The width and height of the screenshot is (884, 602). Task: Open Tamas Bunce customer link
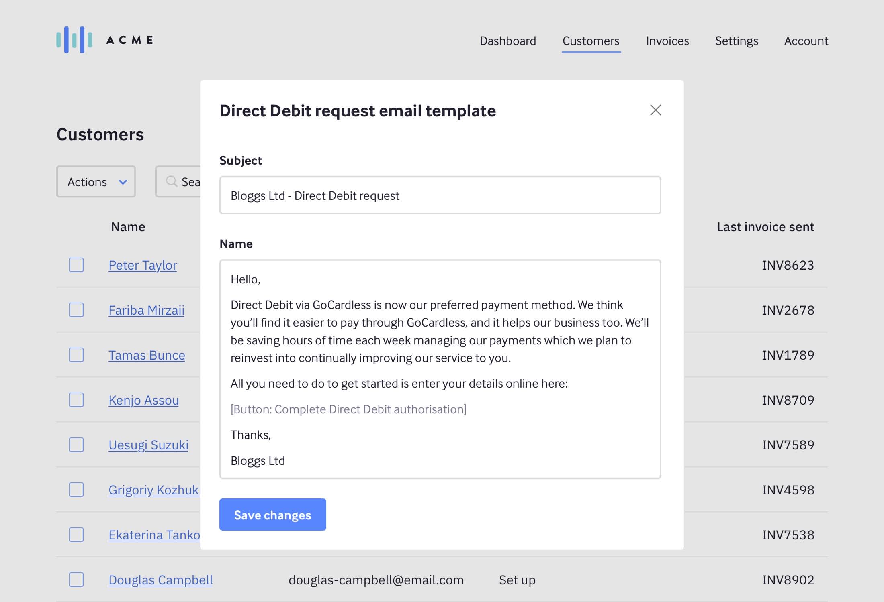tap(147, 355)
